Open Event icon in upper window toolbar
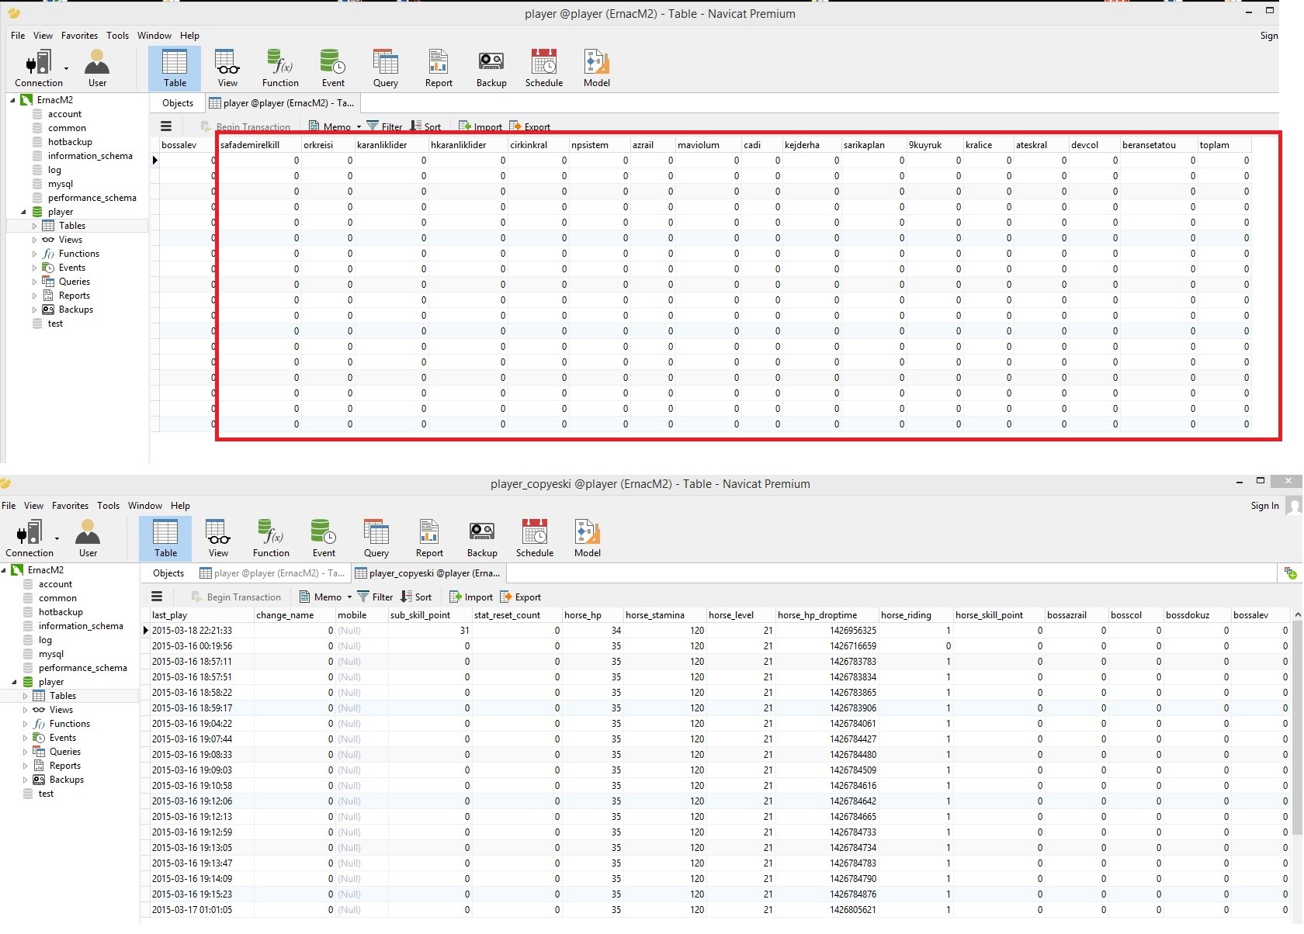1304x934 pixels. pyautogui.click(x=333, y=68)
